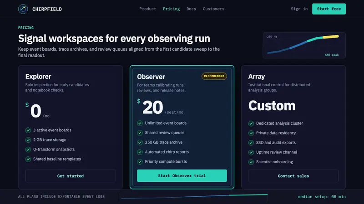Click 'Q-transform snapshots' feature text
The image size is (364, 204).
54,150
